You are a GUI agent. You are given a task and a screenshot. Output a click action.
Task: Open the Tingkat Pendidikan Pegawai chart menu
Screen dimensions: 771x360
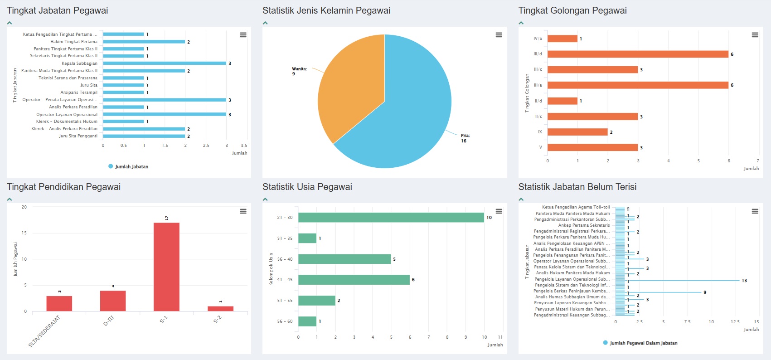[x=243, y=211]
